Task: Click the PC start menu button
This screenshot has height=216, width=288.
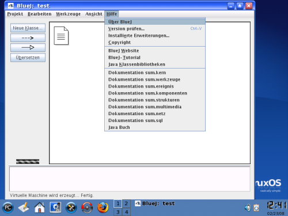Action: point(8,207)
